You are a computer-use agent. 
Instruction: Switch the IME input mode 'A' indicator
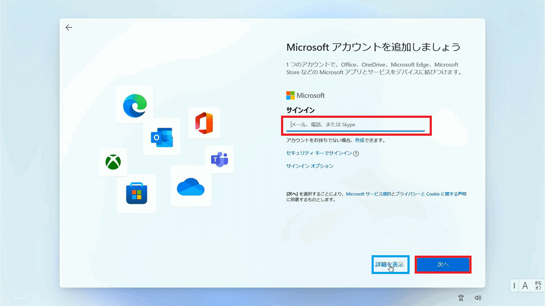click(525, 286)
